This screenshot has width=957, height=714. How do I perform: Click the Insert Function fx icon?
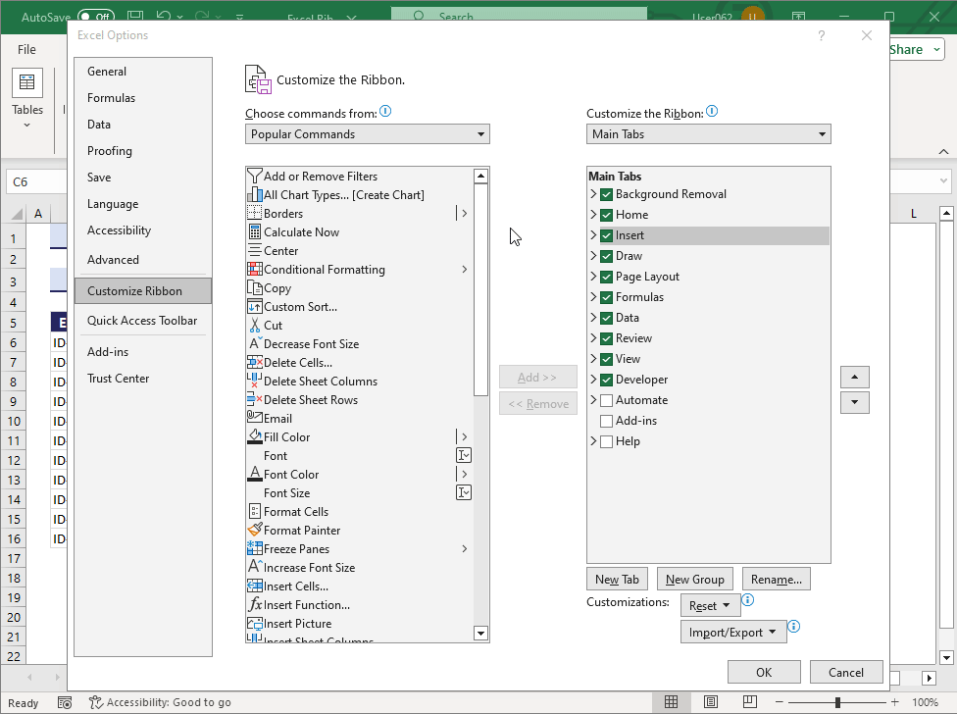(x=255, y=604)
